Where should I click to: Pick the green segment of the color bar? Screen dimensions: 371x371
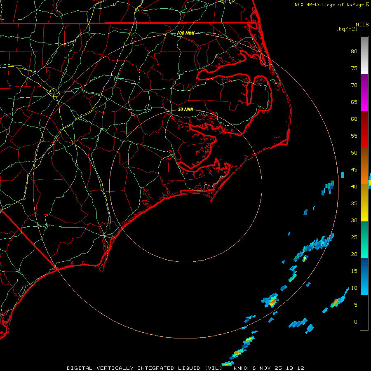point(364,240)
